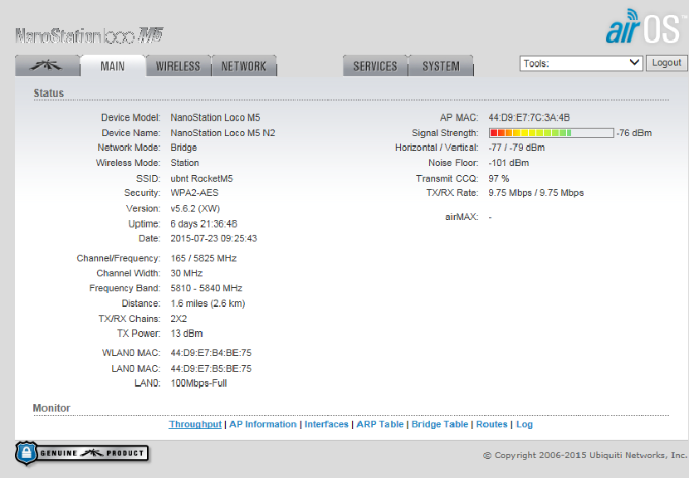Open the SERVICES tab
This screenshot has width=689, height=478.
point(375,66)
